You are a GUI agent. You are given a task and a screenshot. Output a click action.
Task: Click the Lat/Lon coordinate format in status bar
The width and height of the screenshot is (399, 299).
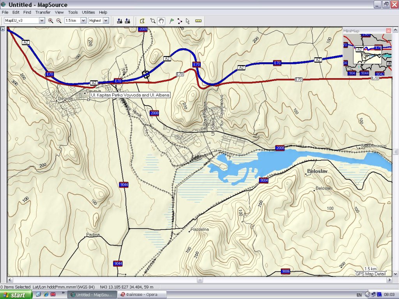(x=64, y=287)
